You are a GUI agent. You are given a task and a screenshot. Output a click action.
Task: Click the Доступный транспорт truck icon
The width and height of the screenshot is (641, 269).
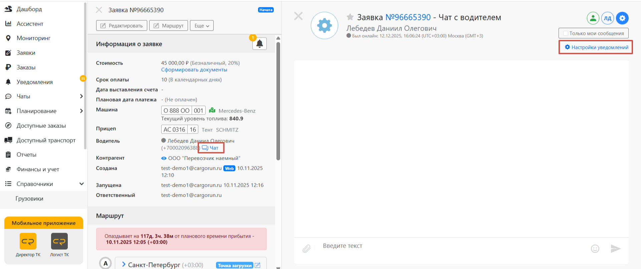coord(8,140)
